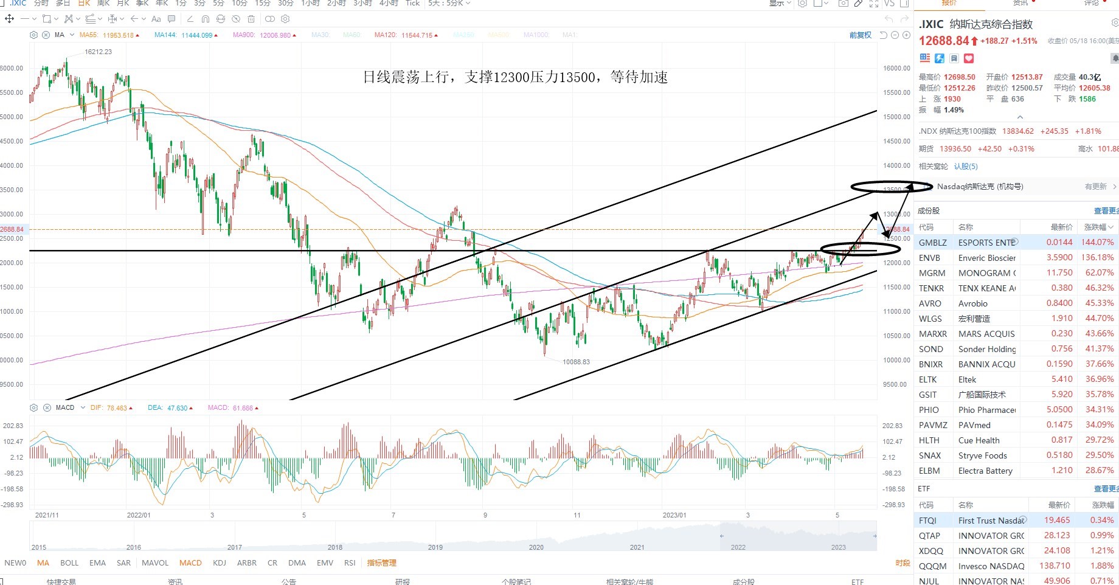Toggle the bell price alert icon
Screen dimensions: 1119x585
click(x=1115, y=58)
